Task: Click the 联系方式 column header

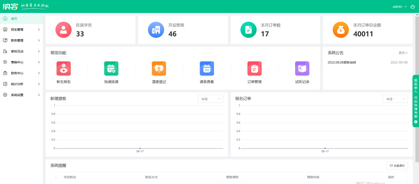Action: [x=151, y=177]
